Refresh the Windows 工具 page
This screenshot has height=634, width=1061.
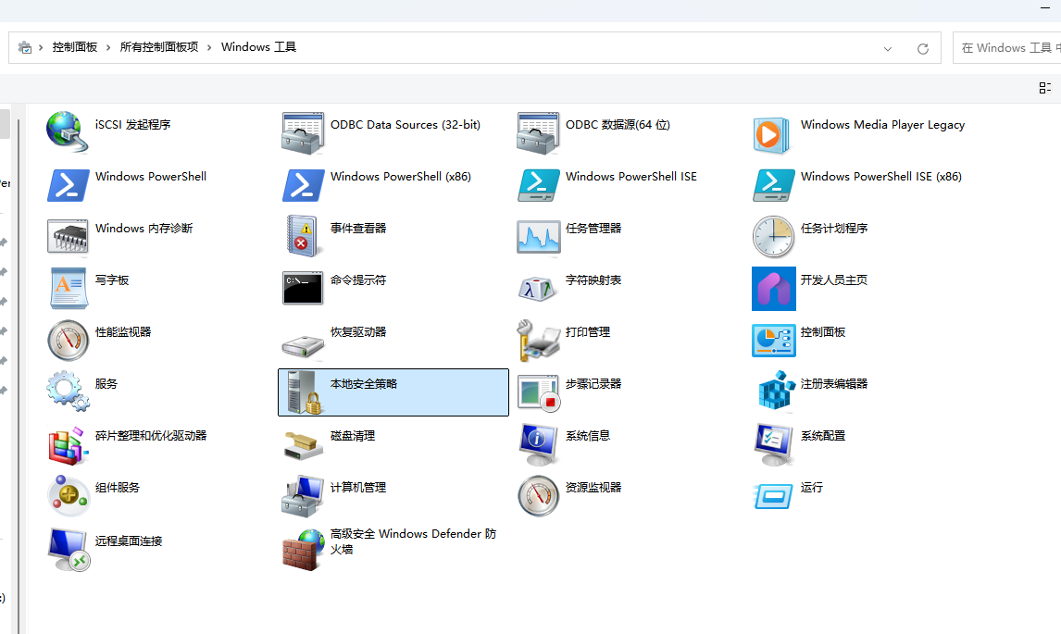point(922,47)
